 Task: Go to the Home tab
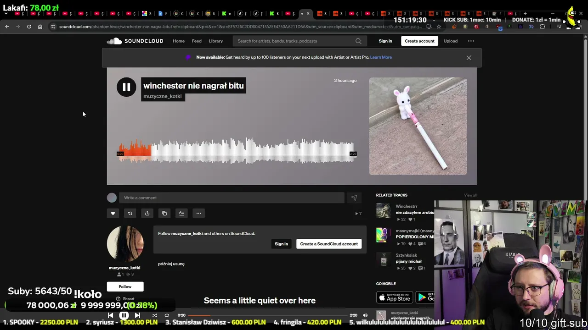(x=179, y=41)
